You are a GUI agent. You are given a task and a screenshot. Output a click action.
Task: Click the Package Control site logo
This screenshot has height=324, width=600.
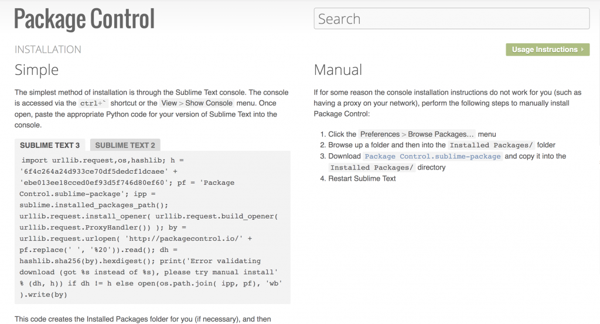click(84, 19)
